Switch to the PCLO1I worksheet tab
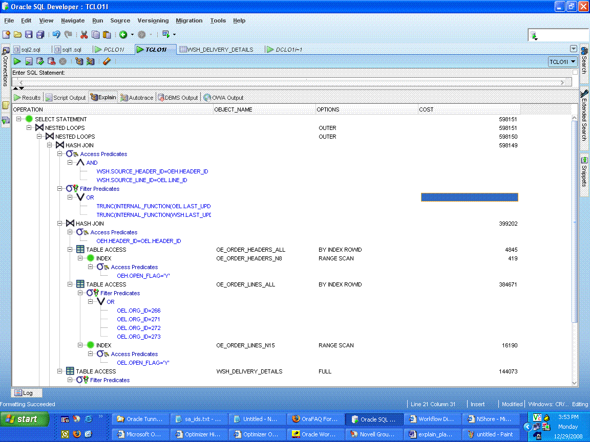 tap(110, 50)
